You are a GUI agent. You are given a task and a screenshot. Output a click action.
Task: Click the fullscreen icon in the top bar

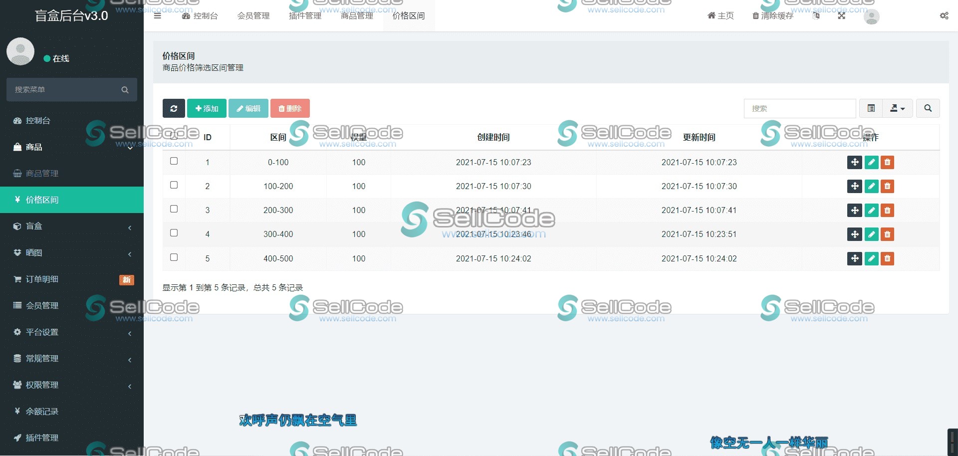click(x=841, y=15)
